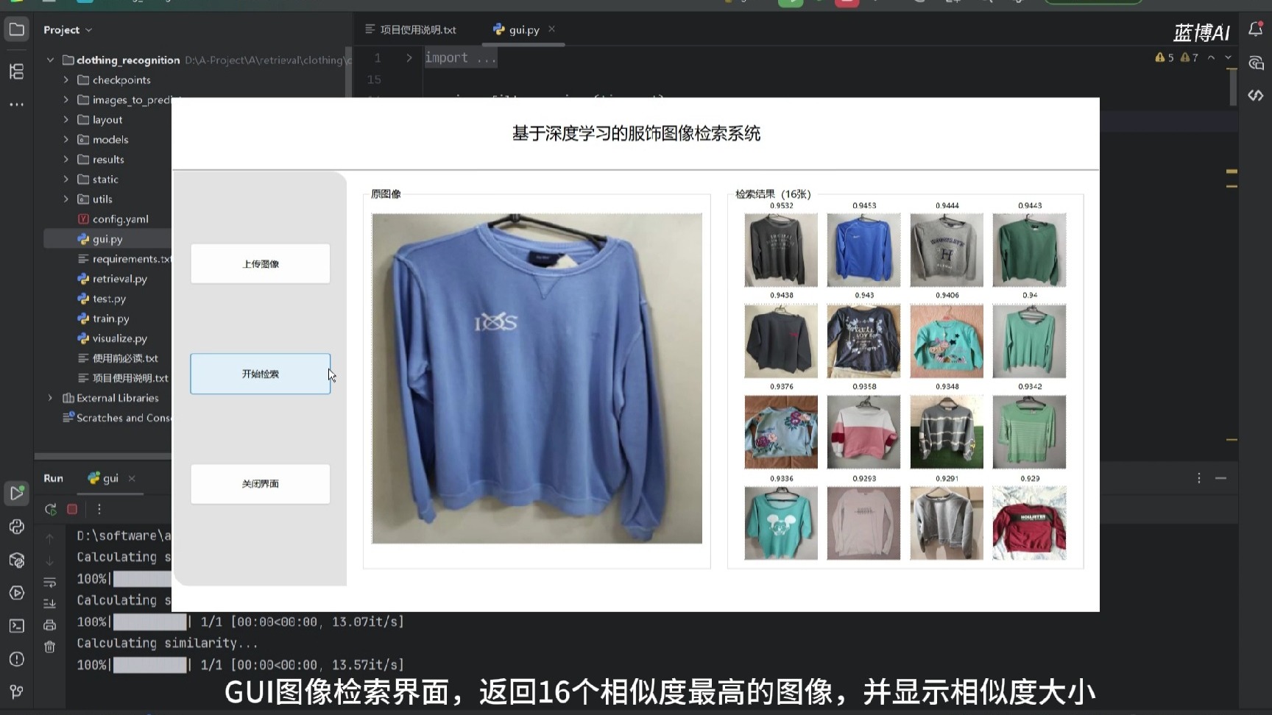Click result thumbnail scored 0.9336
Screen dimensions: 1272x715
[x=781, y=523]
